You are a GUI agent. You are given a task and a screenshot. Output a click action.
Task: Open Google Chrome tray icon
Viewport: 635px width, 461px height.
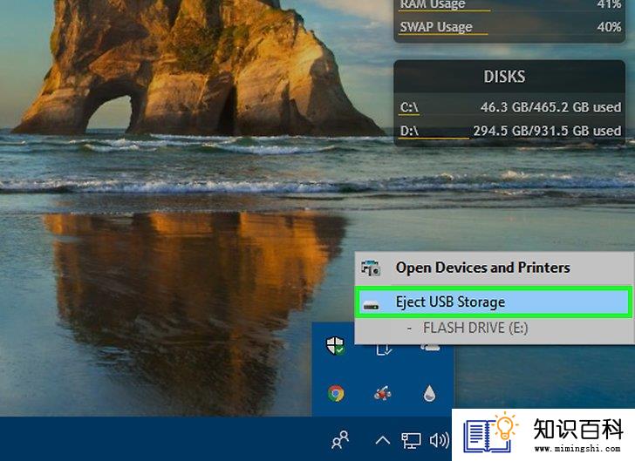point(336,393)
